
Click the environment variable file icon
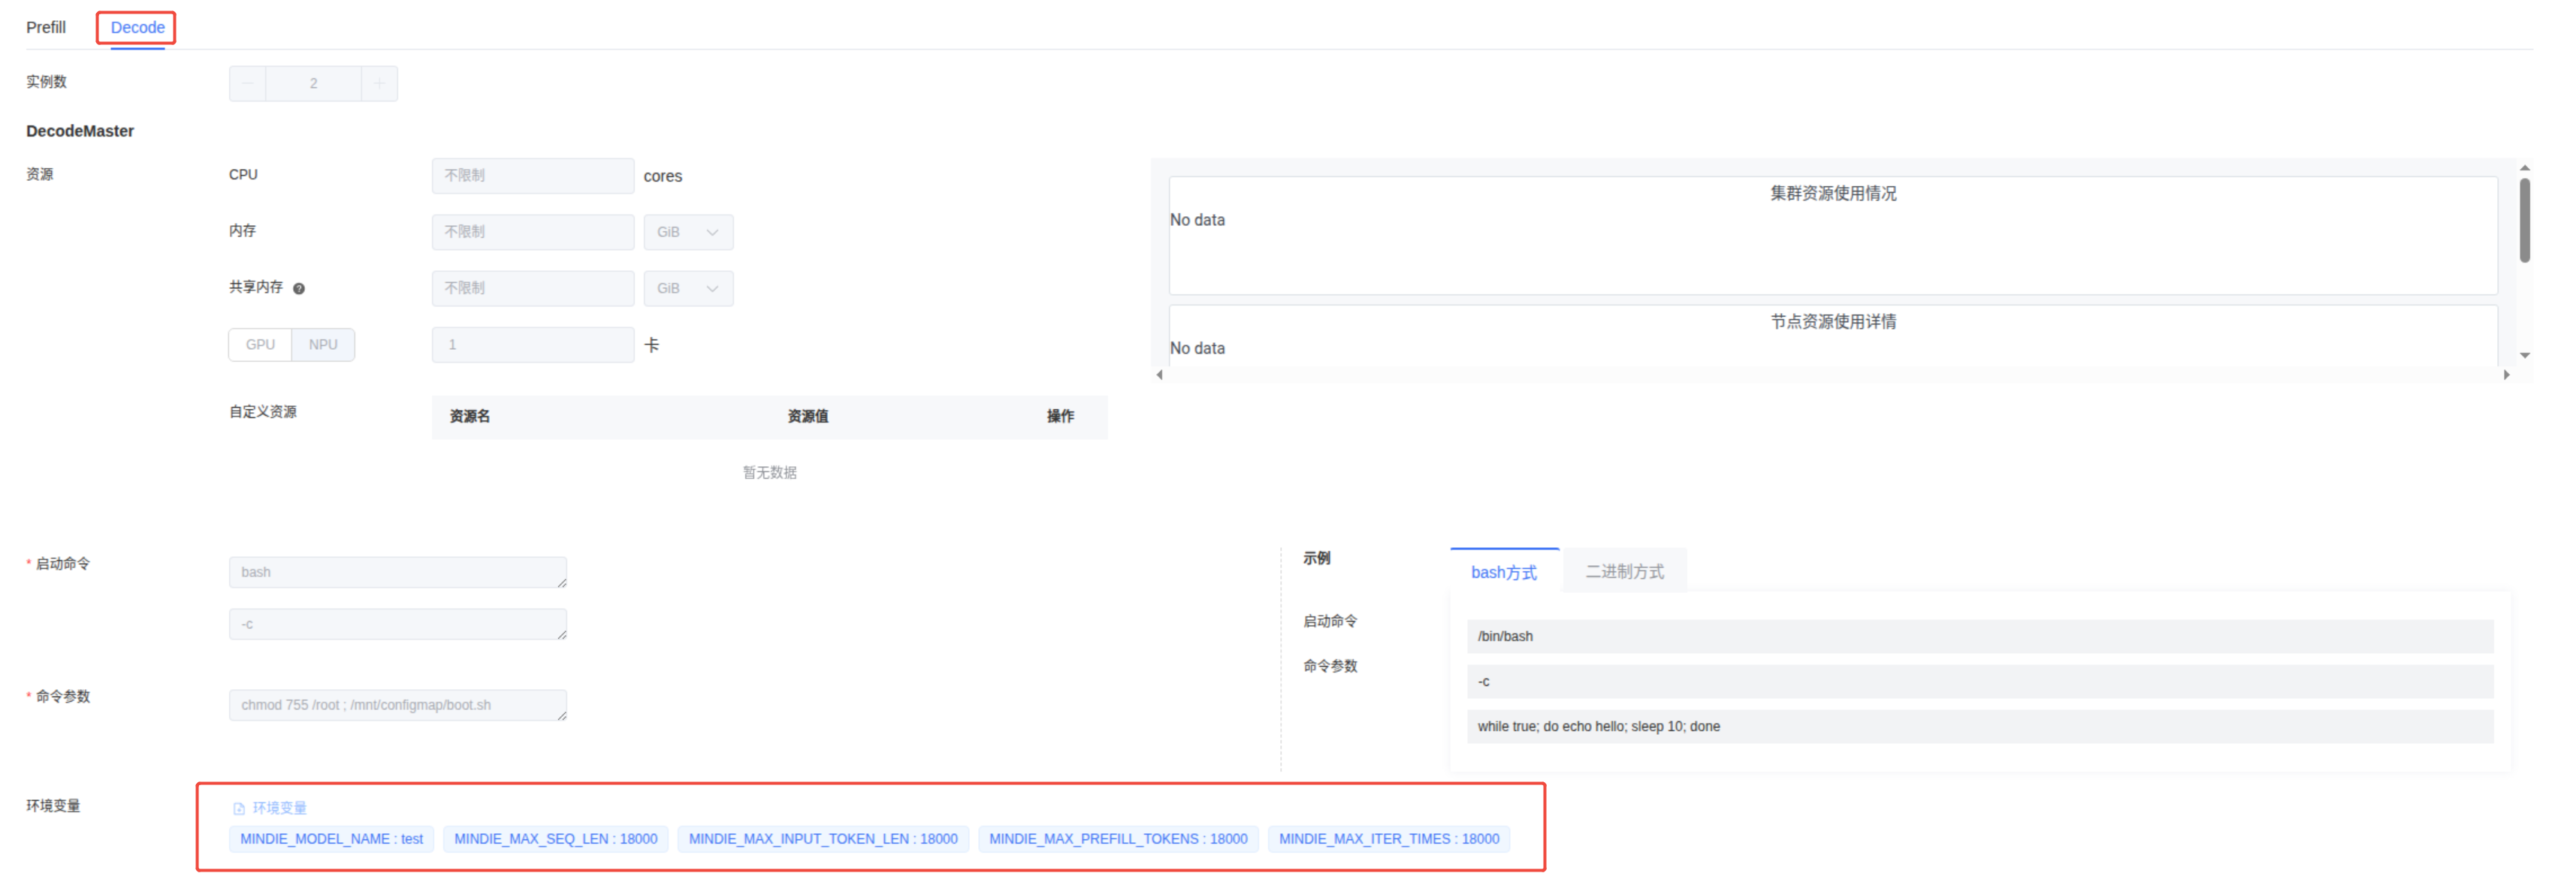(x=239, y=808)
